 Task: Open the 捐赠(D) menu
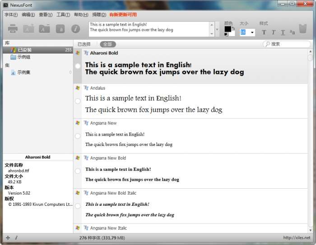(x=99, y=15)
